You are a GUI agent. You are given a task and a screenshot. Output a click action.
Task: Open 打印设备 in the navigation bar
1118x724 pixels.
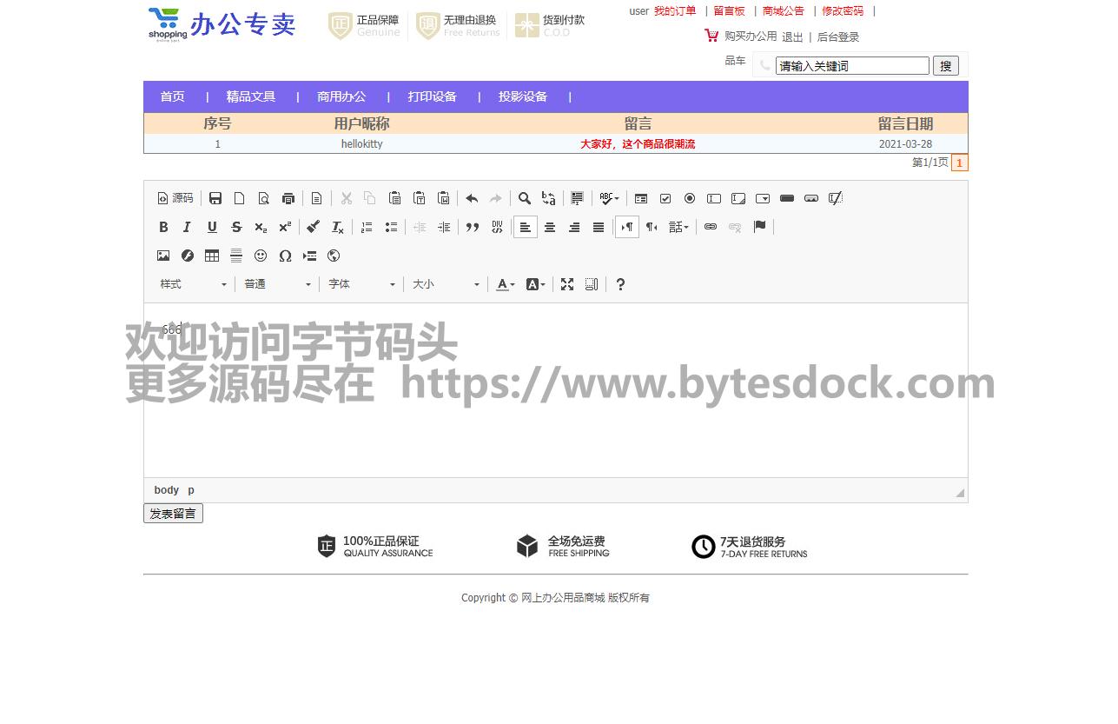tap(433, 96)
